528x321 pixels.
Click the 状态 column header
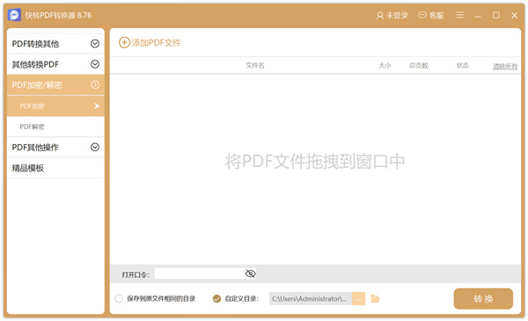(x=462, y=65)
